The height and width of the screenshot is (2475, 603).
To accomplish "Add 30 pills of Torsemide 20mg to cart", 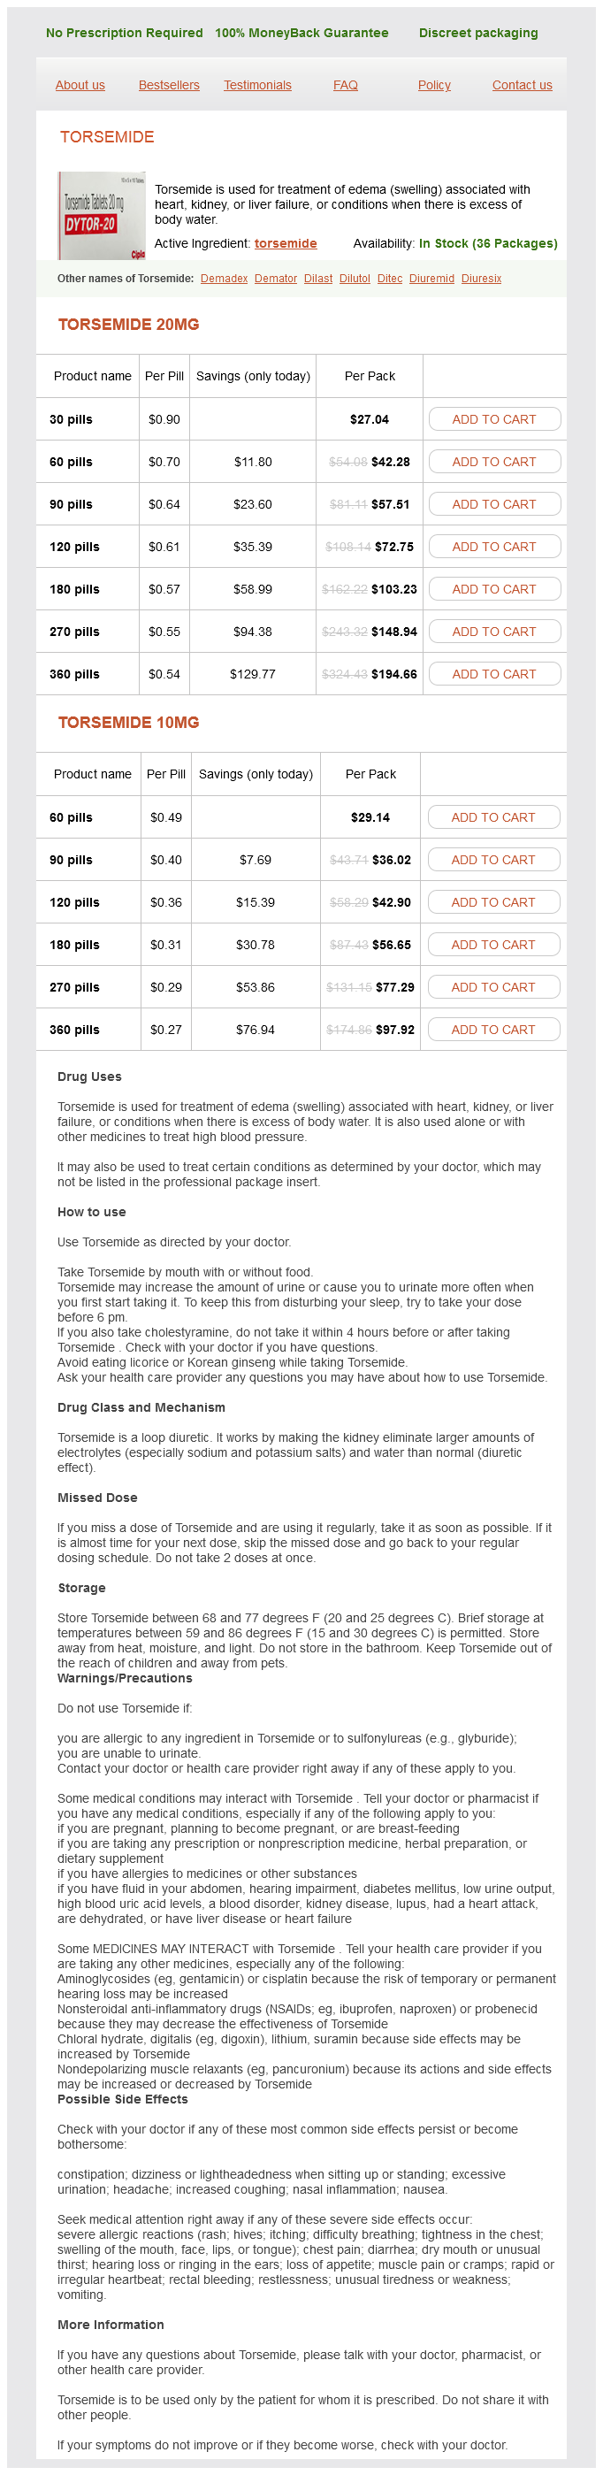I will (493, 420).
